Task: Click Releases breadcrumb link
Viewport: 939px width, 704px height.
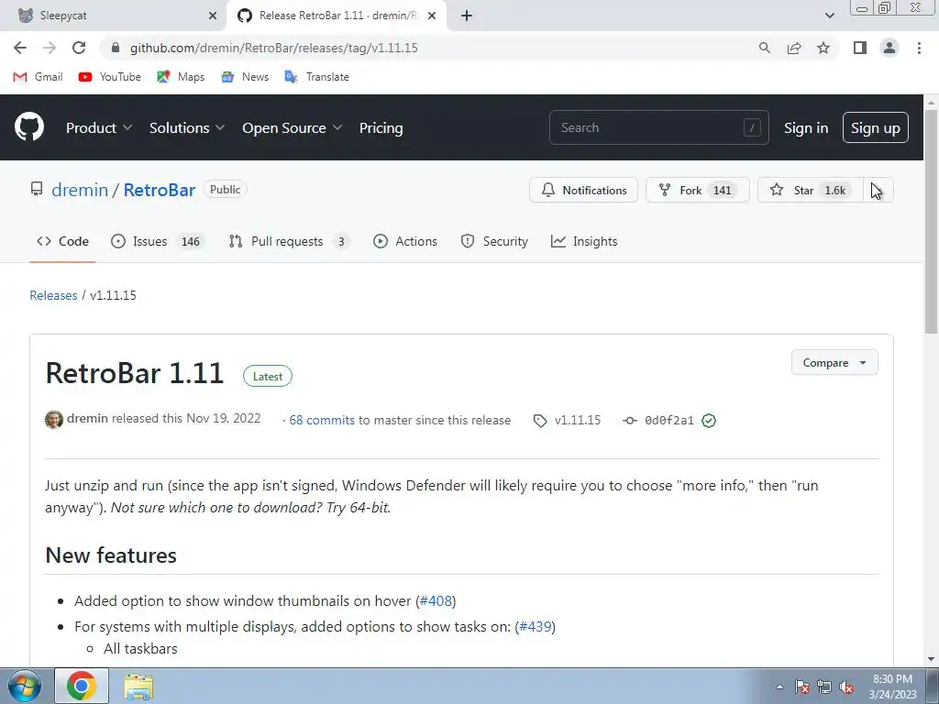Action: tap(53, 295)
